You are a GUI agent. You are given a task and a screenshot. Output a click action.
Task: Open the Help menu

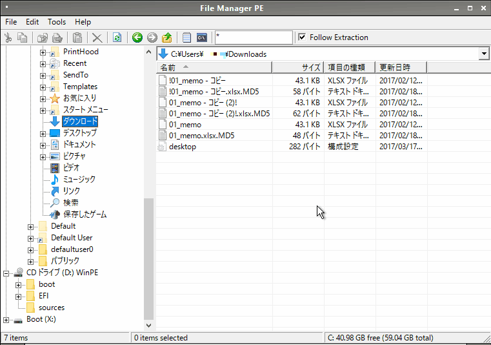pos(83,22)
